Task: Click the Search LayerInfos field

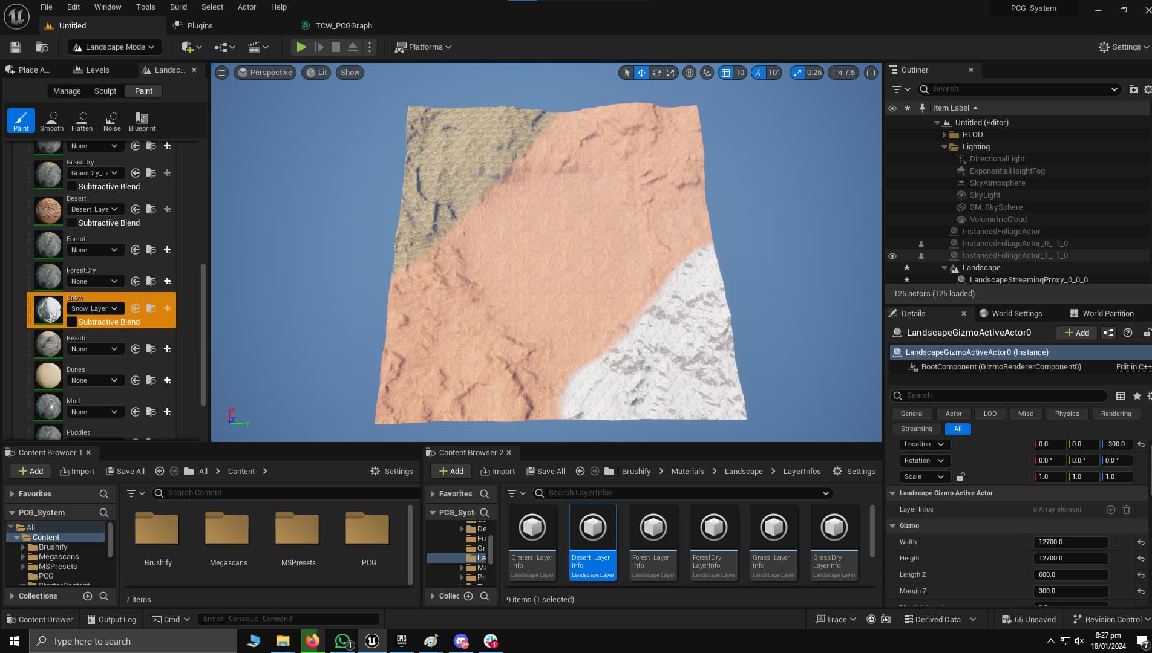Action: point(684,493)
